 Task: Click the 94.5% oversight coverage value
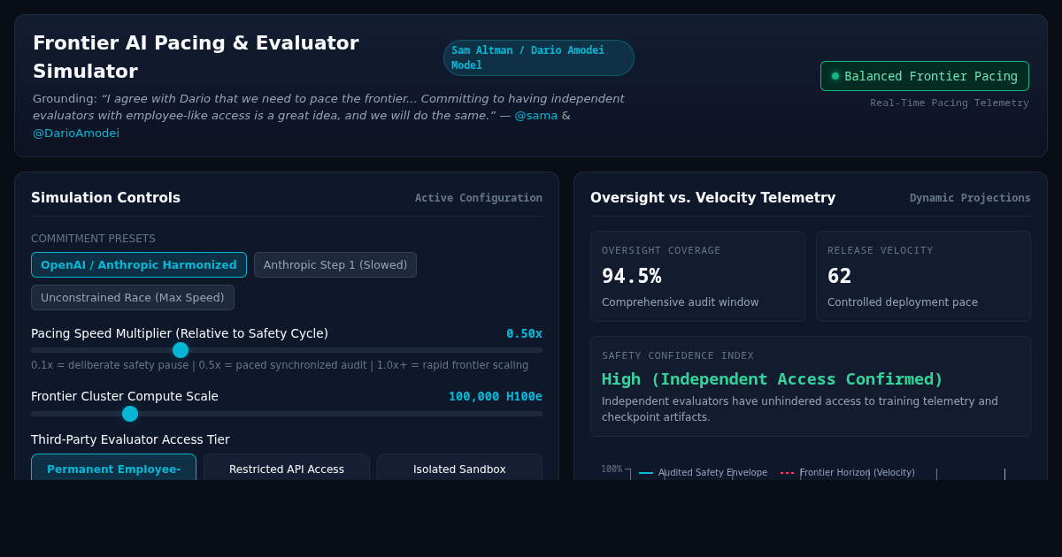(631, 276)
